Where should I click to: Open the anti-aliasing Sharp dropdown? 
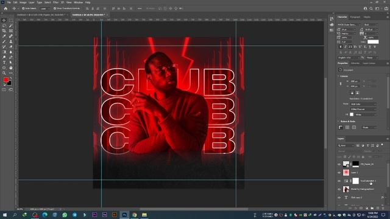[x=372, y=58]
